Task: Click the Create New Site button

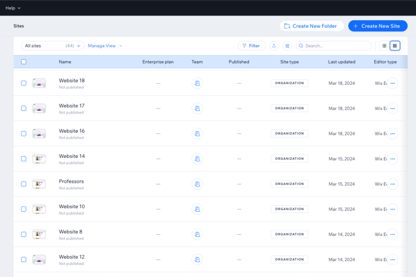Action: click(x=378, y=26)
